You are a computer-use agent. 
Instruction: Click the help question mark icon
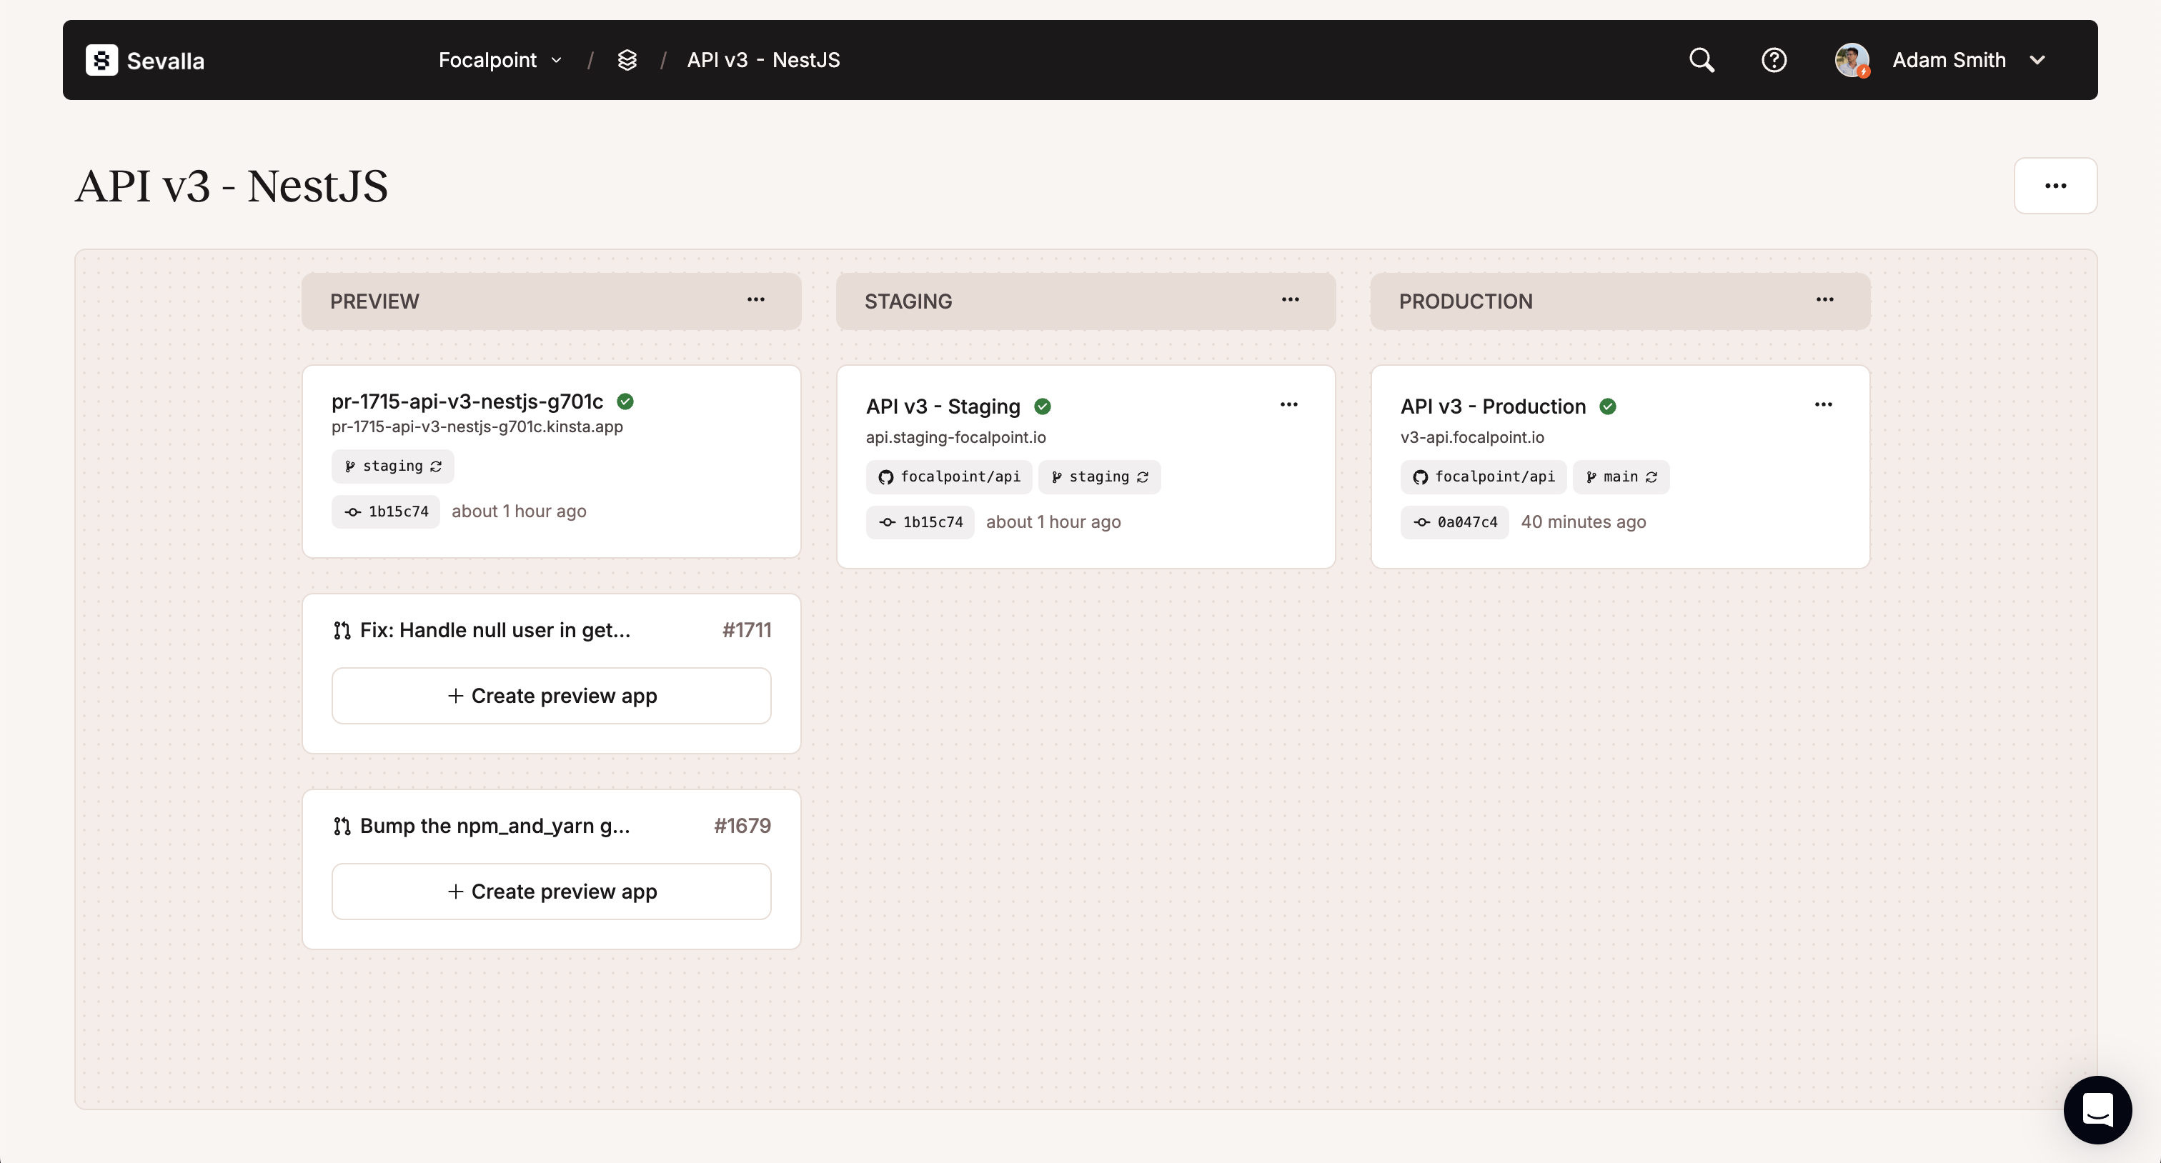(x=1774, y=59)
